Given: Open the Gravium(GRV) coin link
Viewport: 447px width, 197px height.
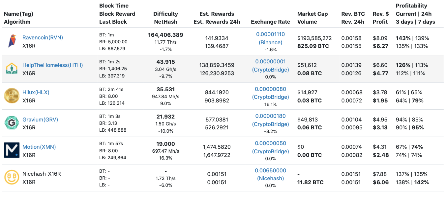Looking at the screenshot, I should [40, 120].
